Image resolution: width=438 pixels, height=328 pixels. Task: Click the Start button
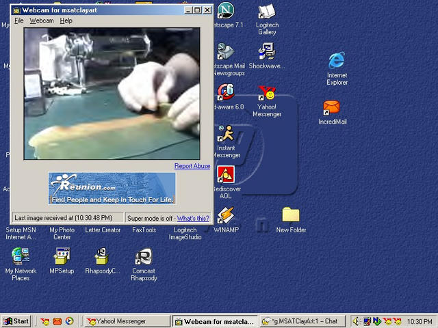tap(16, 321)
